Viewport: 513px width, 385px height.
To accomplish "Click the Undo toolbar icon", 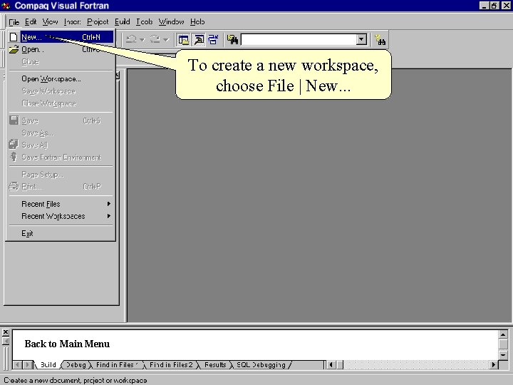I will [131, 40].
